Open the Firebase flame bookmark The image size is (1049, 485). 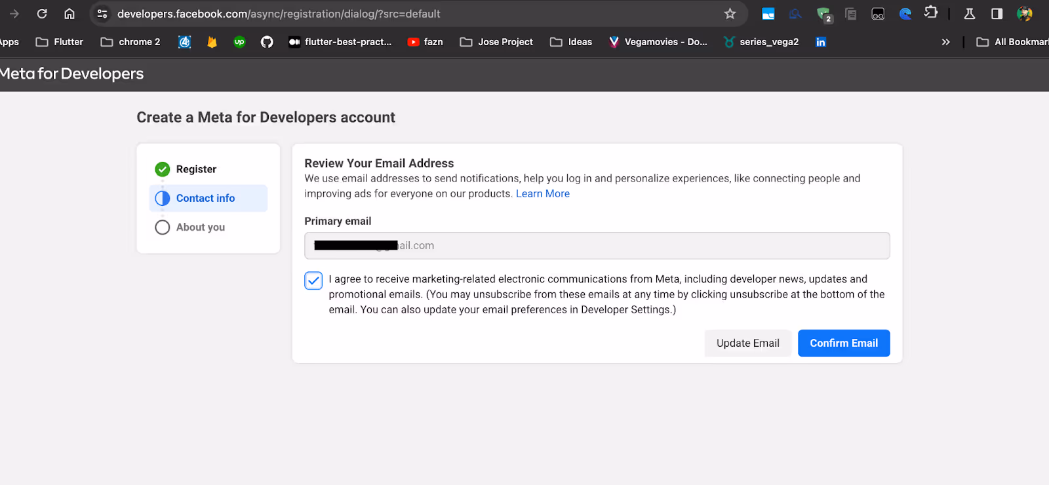212,42
